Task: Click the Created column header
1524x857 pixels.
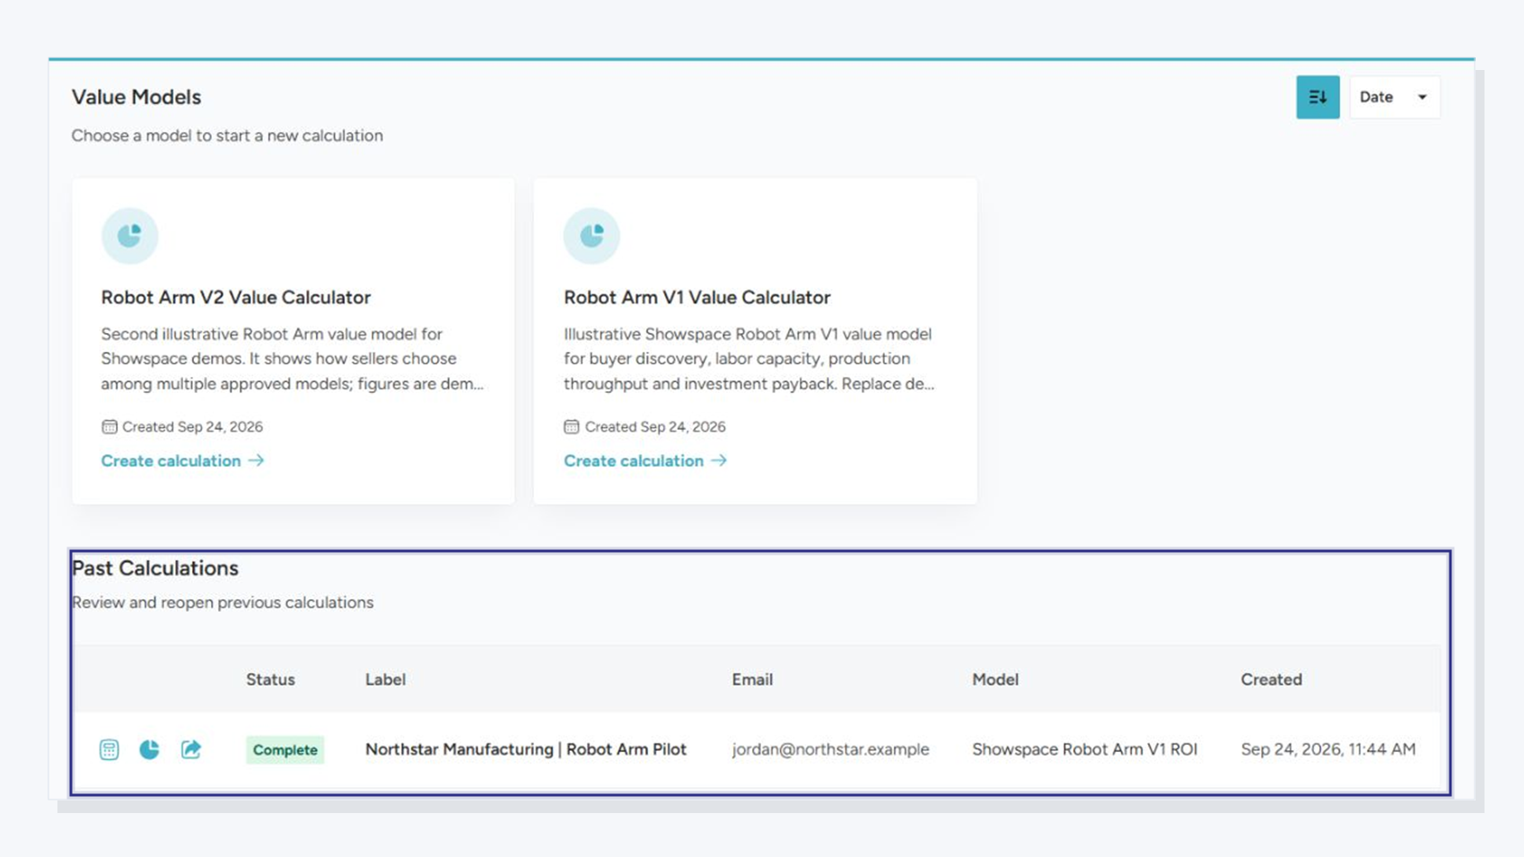Action: tap(1271, 679)
